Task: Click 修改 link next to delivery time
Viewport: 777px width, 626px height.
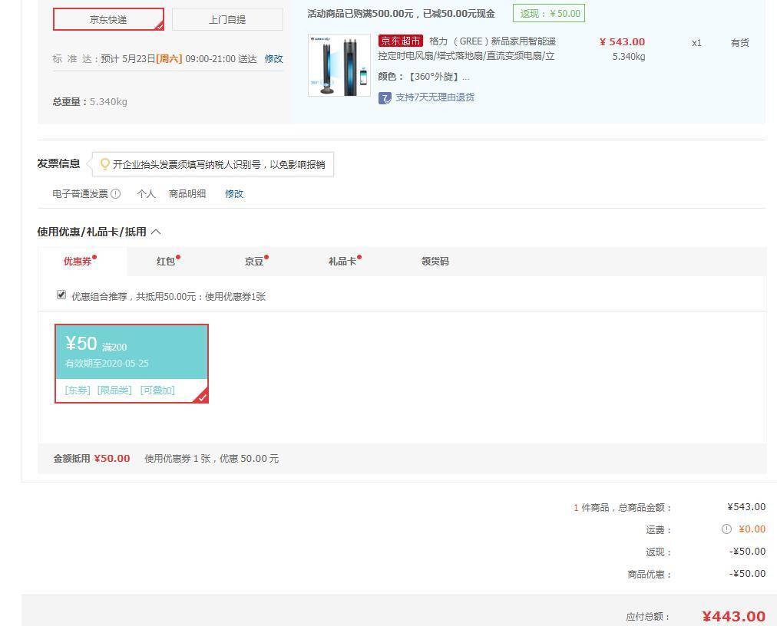Action: (273, 59)
